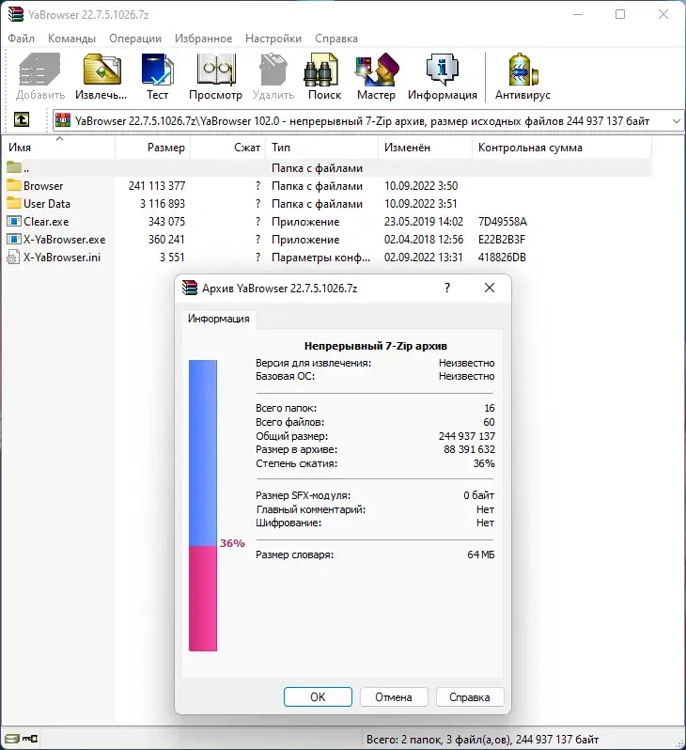The image size is (686, 750).
Task: Click the User Data folder icon
Action: 14,203
